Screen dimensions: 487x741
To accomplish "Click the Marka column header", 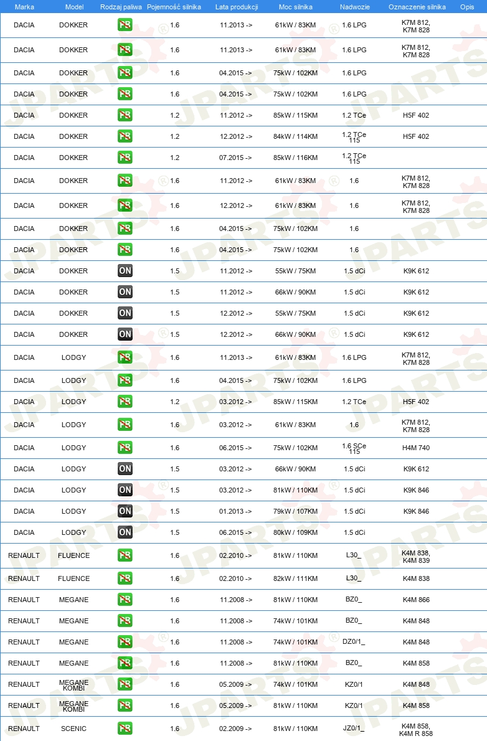I will coord(24,7).
